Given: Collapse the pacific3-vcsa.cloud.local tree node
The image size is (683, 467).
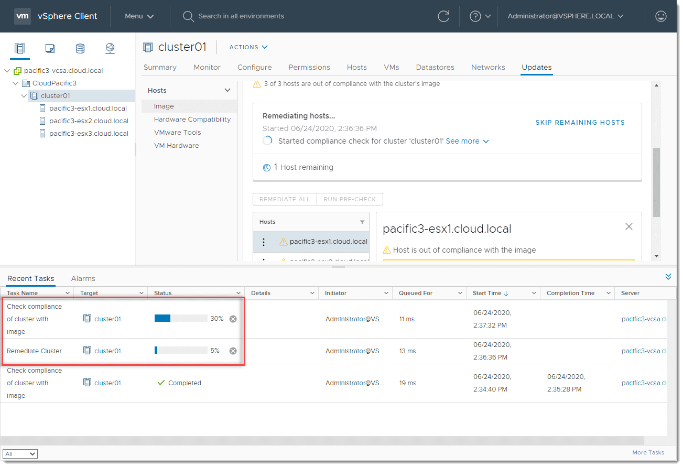Looking at the screenshot, I should (x=7, y=70).
